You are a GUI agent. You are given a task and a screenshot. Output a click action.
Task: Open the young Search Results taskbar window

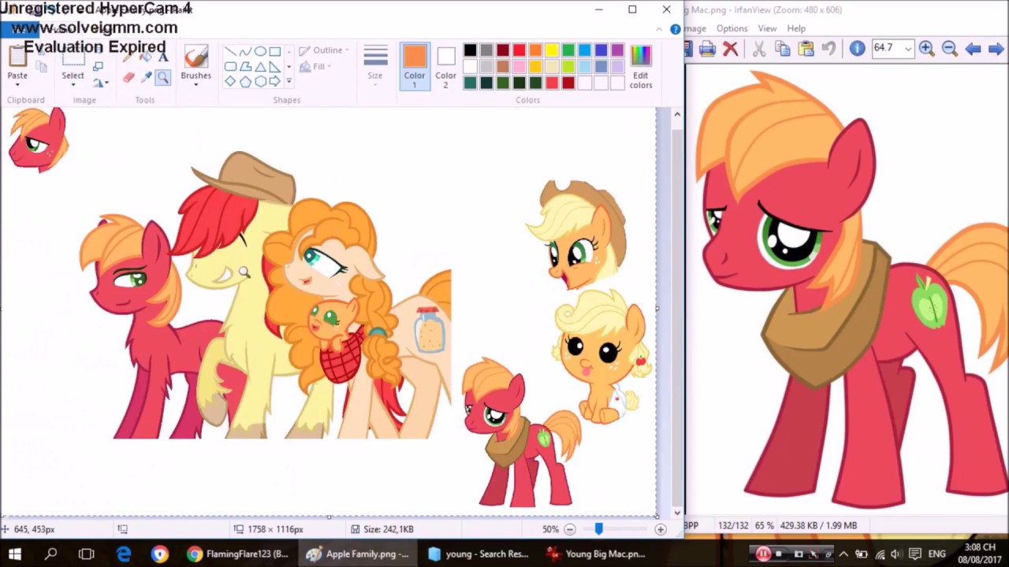(478, 554)
